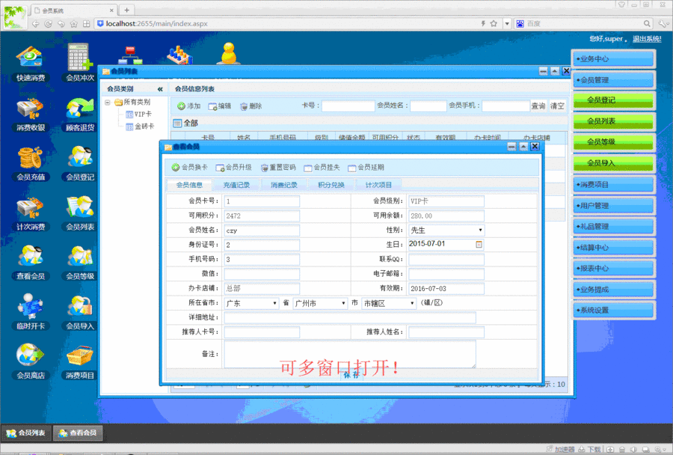Open the province dropdown showing 广东
The height and width of the screenshot is (455, 673).
(251, 303)
